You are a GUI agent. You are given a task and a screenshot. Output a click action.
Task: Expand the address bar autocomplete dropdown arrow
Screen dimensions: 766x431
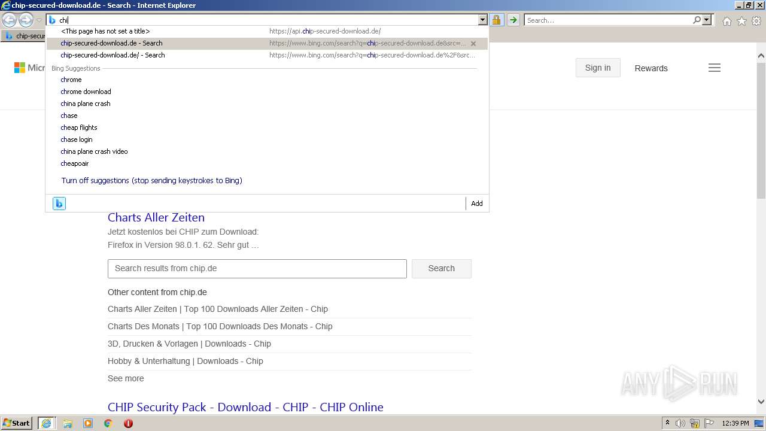[482, 20]
